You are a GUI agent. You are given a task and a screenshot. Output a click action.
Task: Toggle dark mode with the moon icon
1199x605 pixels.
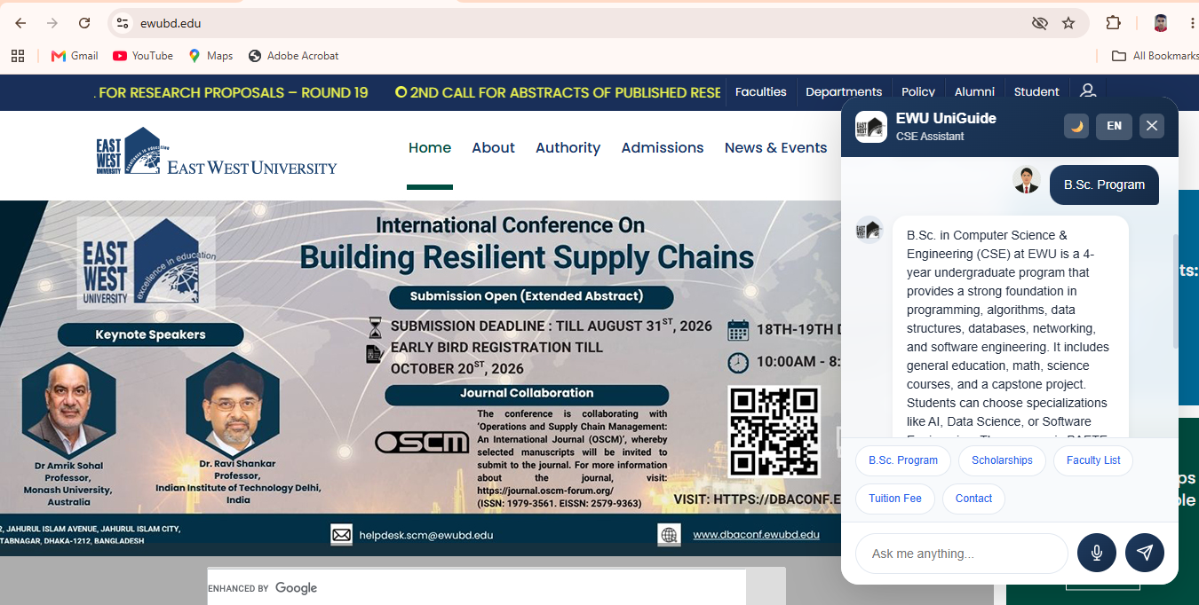pyautogui.click(x=1076, y=126)
